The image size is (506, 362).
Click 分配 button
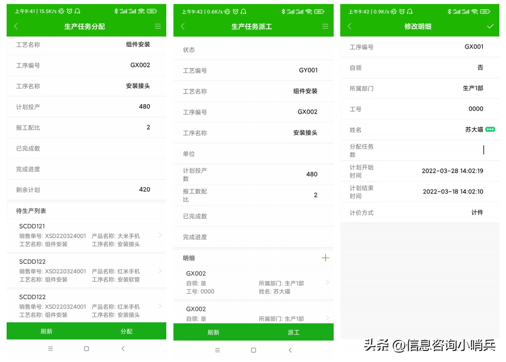pos(126,331)
